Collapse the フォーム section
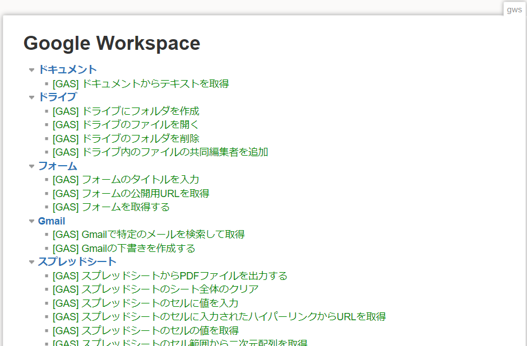Image resolution: width=527 pixels, height=346 pixels. (31, 166)
